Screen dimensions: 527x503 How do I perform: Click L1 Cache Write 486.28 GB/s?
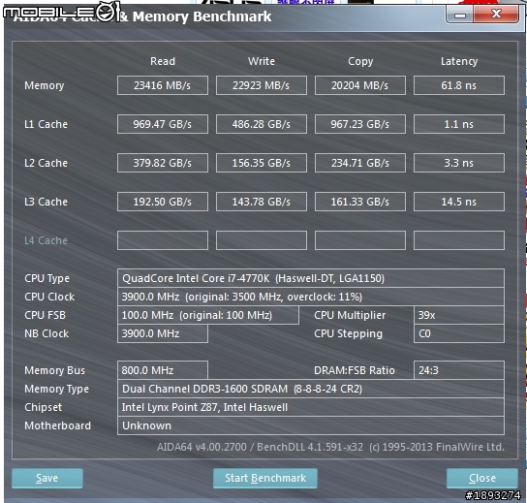click(262, 124)
